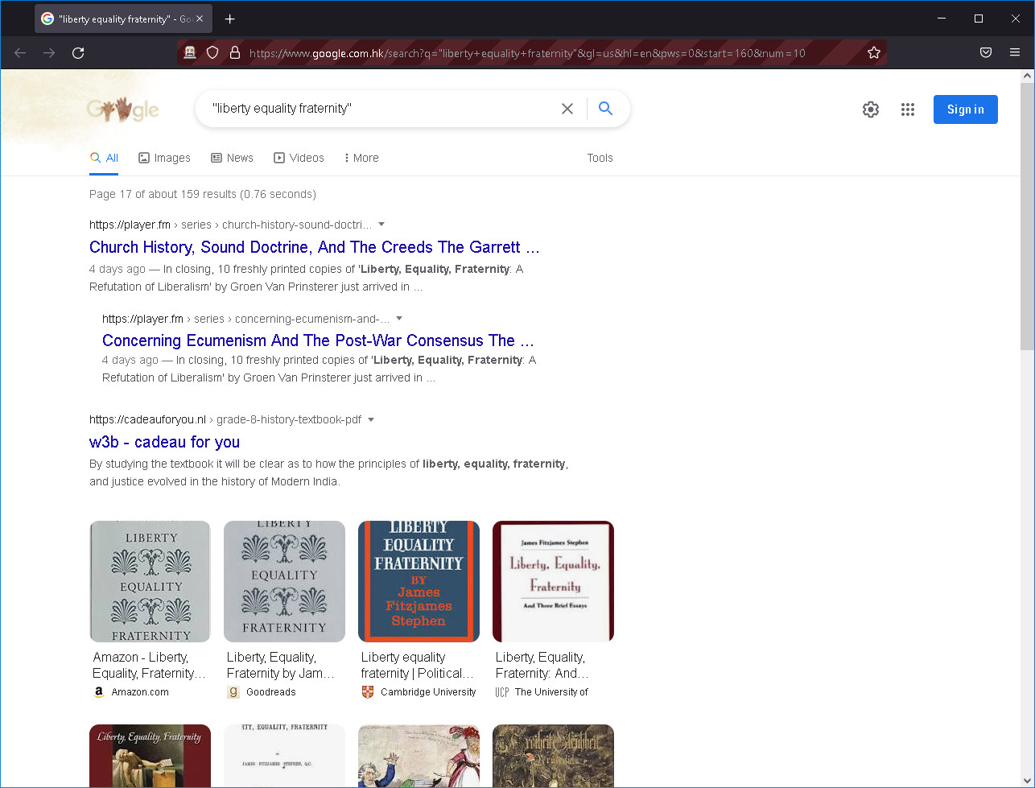Click the Cambridge blue book cover thumbnail
This screenshot has width=1035, height=788.
(419, 581)
